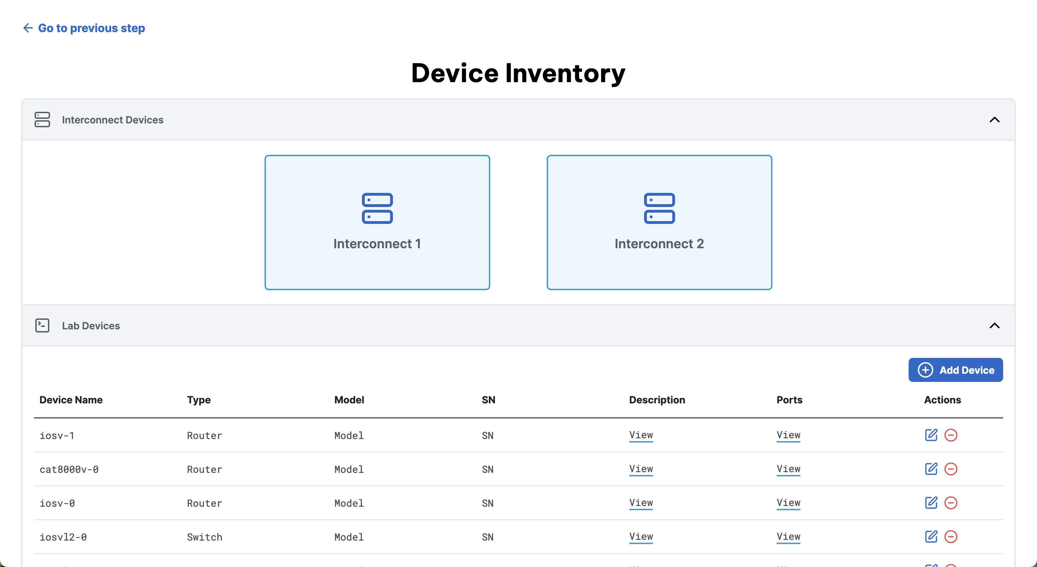The height and width of the screenshot is (567, 1037).
Task: Collapse the Interconnect Devices section
Action: pyautogui.click(x=995, y=120)
